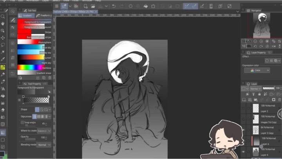Open file using folder icon in command bar

pyautogui.click(x=93, y=6)
